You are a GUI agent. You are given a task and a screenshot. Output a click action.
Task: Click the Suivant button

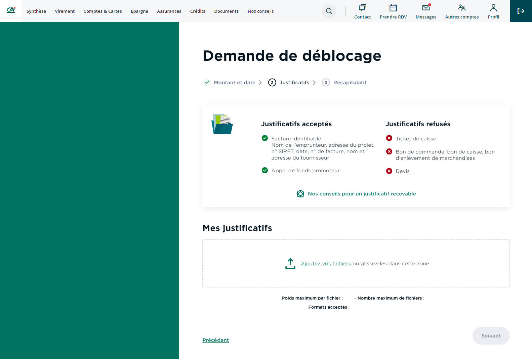coord(491,336)
